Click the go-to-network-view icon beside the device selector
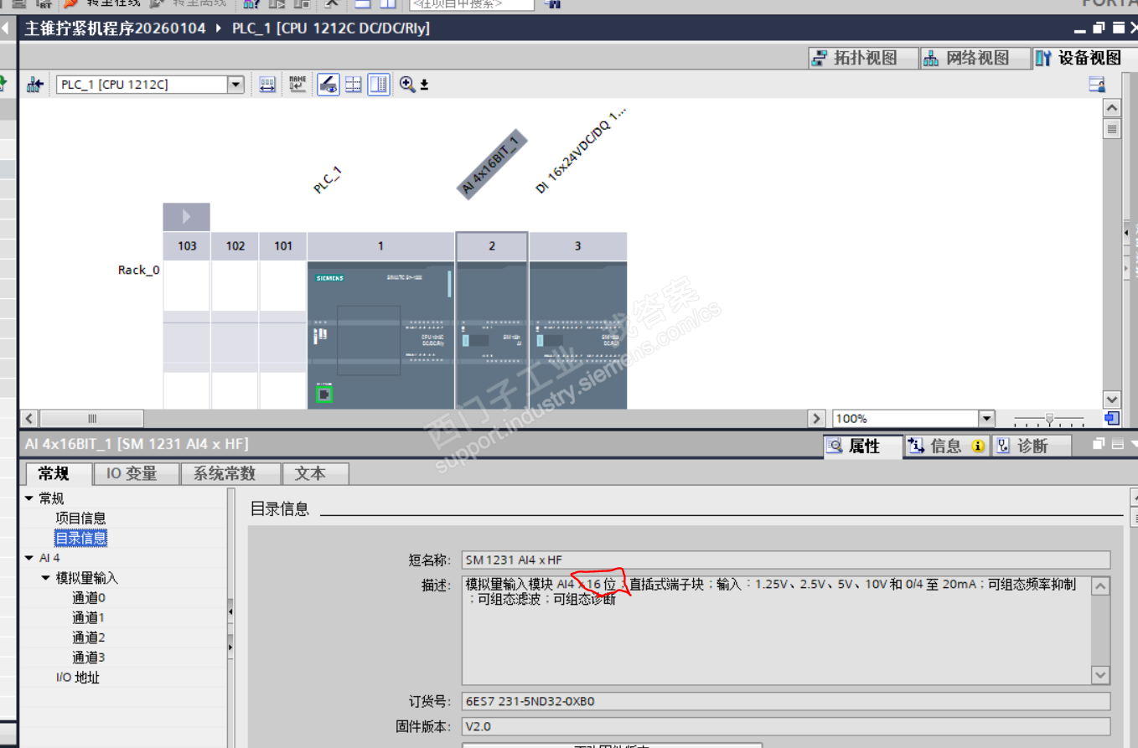Image resolution: width=1138 pixels, height=748 pixels. coord(34,85)
